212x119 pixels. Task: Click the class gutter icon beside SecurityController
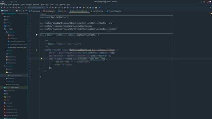point(36,35)
